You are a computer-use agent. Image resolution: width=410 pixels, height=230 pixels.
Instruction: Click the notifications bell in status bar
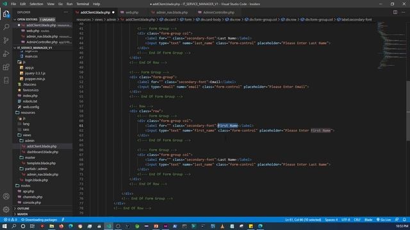pos(404,220)
